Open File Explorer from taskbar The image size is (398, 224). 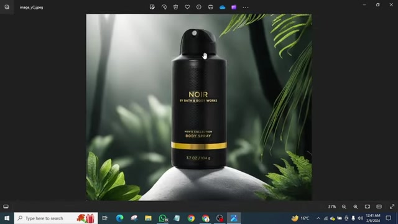tap(148, 218)
